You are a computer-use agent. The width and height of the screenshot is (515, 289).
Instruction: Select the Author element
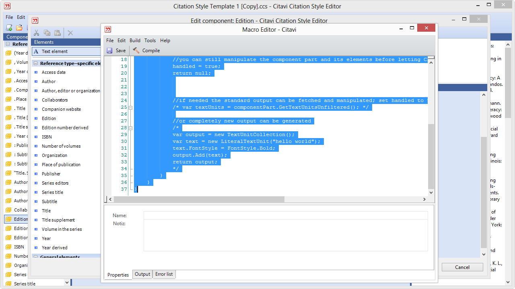click(49, 81)
